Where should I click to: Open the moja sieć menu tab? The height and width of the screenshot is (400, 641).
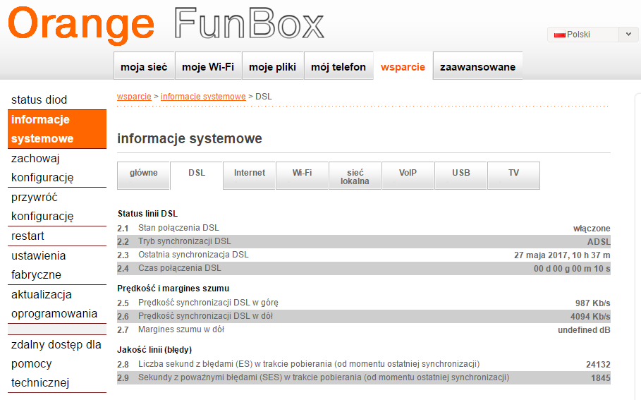[144, 67]
